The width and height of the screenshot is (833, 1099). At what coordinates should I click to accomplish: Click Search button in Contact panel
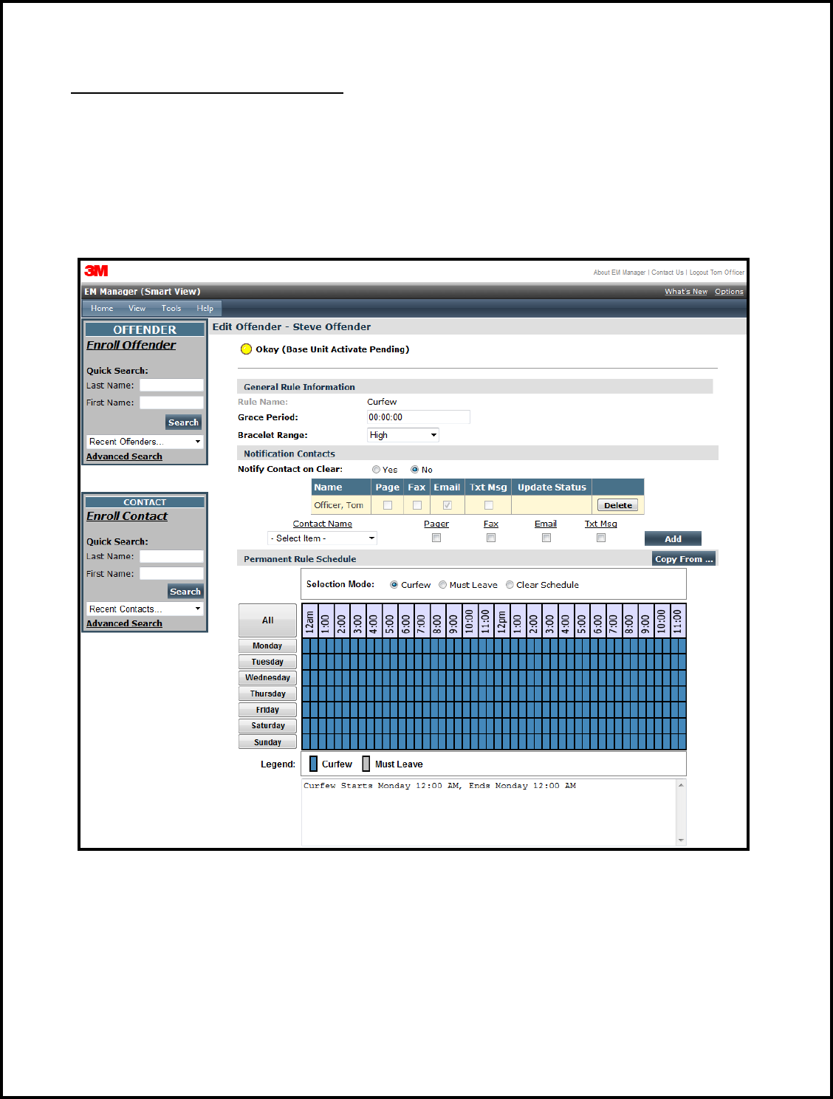(185, 592)
